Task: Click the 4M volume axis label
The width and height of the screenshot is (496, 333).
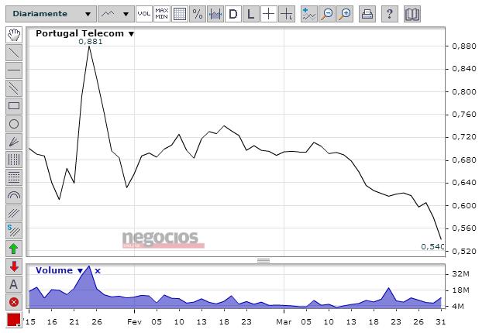Action: (458, 306)
